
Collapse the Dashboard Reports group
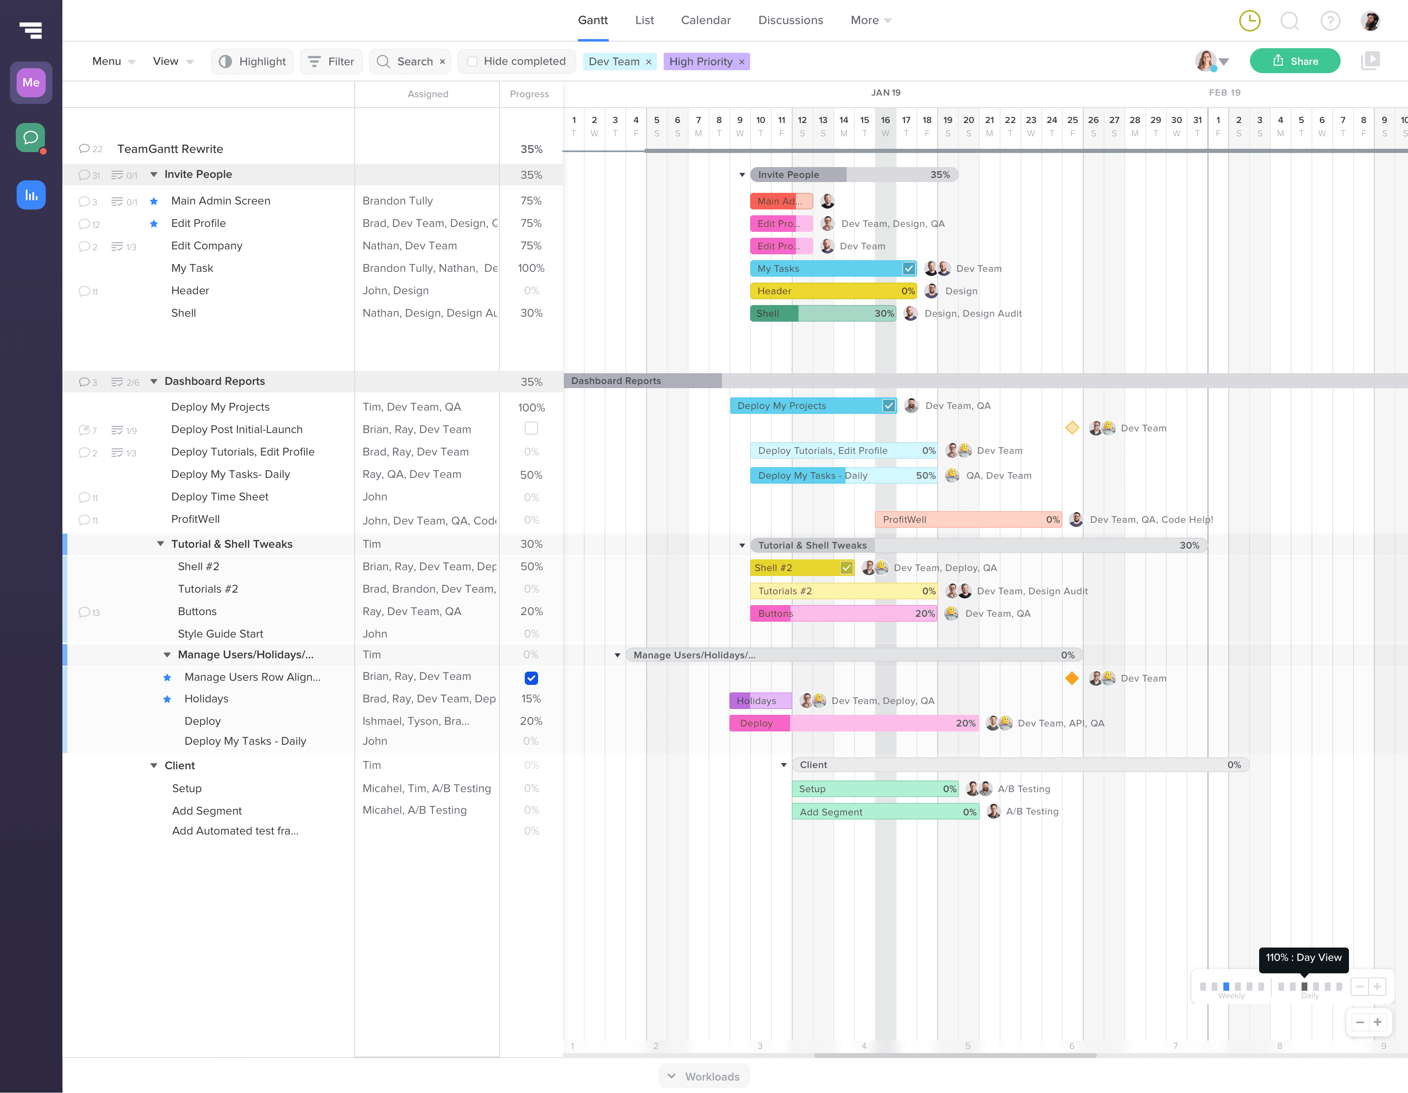point(154,382)
